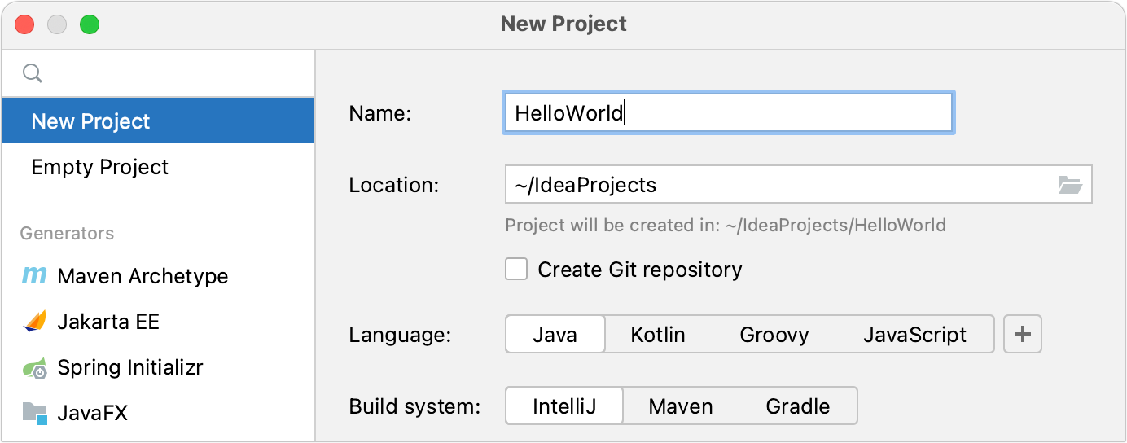Switch language to JavaScript
Viewport: 1127px width, 443px height.
pos(914,335)
